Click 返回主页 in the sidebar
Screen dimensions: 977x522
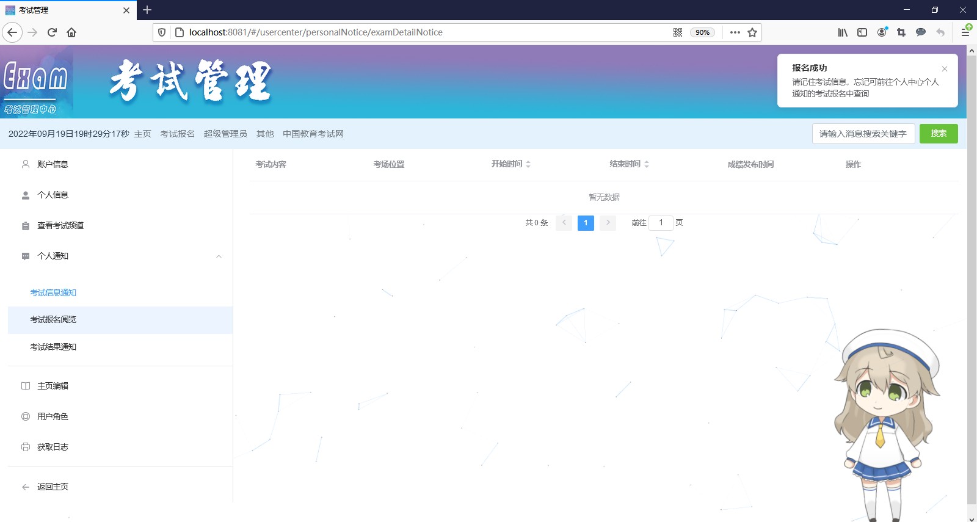tap(120, 487)
